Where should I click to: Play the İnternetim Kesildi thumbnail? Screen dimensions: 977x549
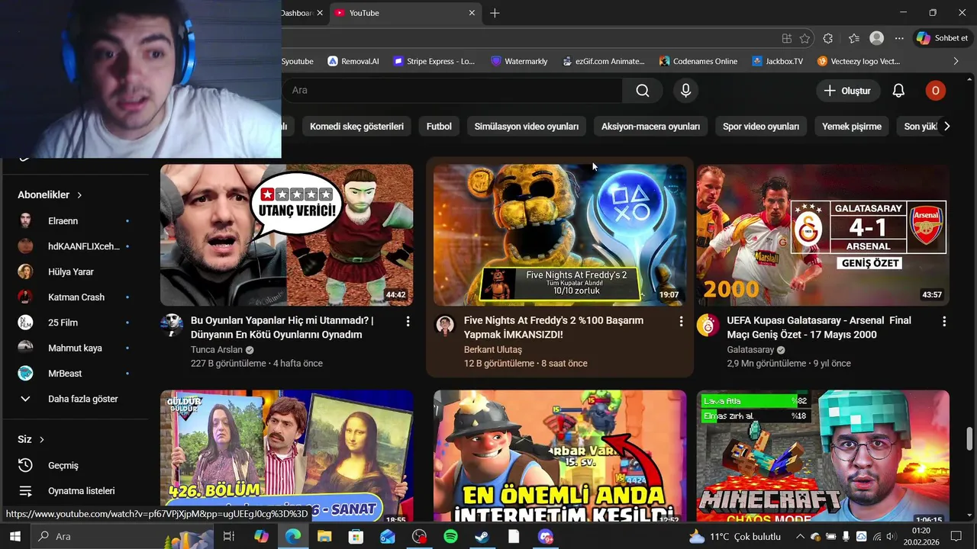point(560,456)
